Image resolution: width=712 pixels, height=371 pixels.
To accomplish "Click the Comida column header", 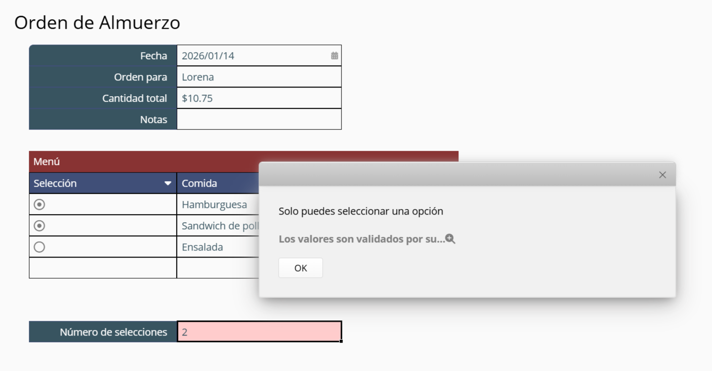I will pos(218,183).
